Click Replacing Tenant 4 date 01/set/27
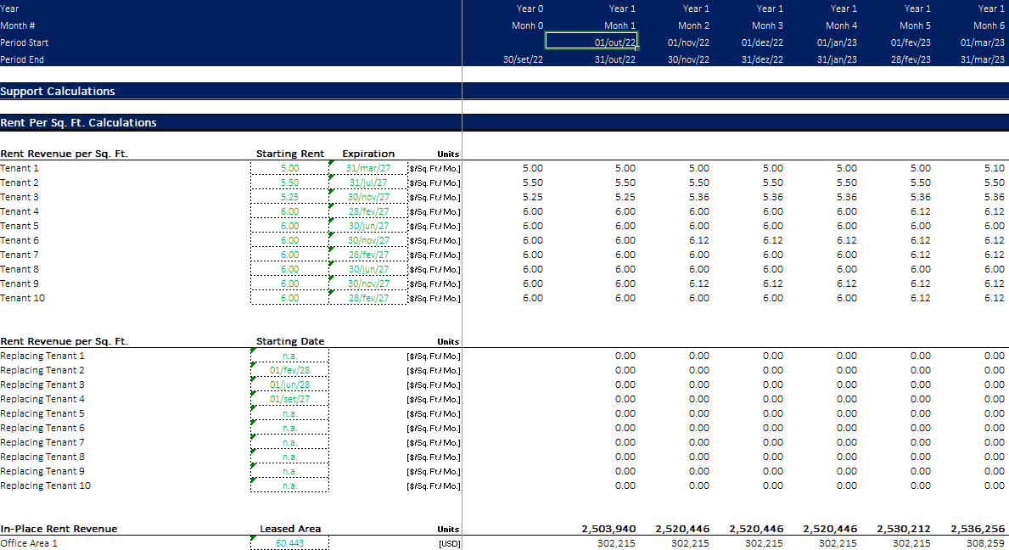 coord(289,399)
